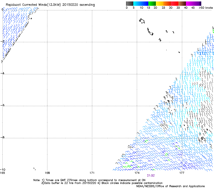The image size is (214, 188).
Task: Click latitude label '-10' on left axis
Action: (3, 169)
